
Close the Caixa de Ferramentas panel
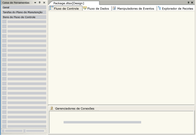tap(44, 2)
